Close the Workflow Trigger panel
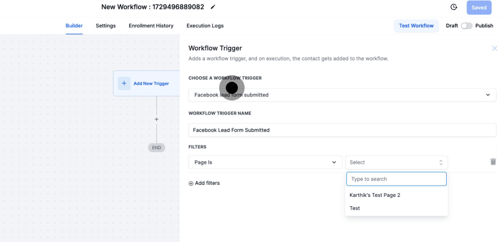 494,48
